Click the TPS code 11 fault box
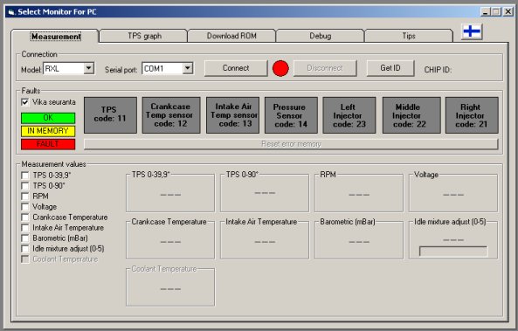 tap(110, 115)
